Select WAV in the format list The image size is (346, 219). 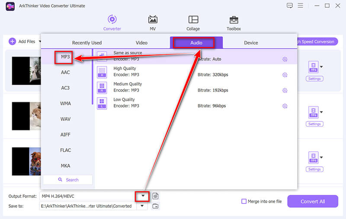(65, 119)
